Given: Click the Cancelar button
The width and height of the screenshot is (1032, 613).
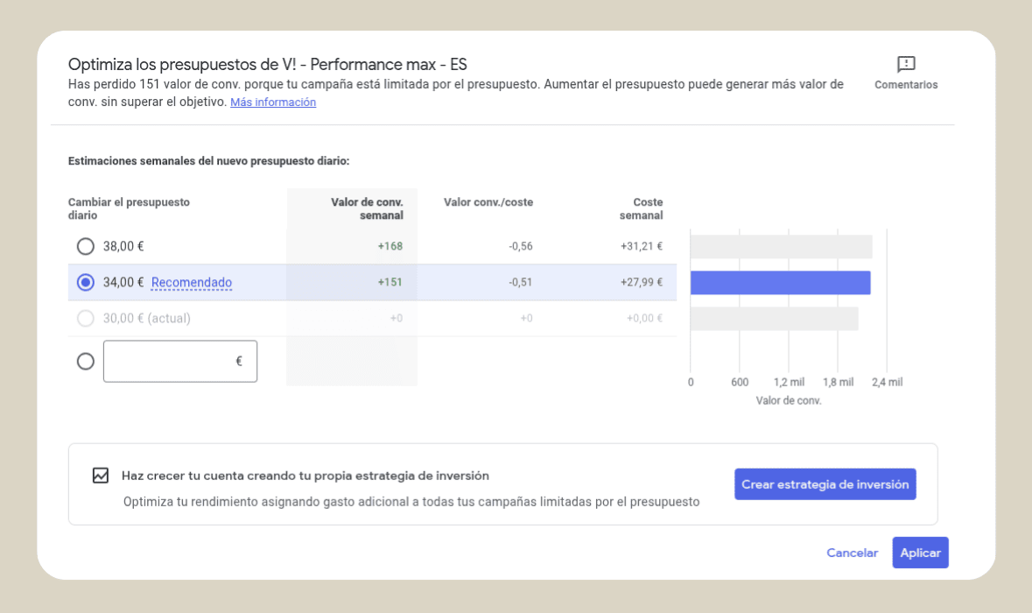Looking at the screenshot, I should click(851, 553).
